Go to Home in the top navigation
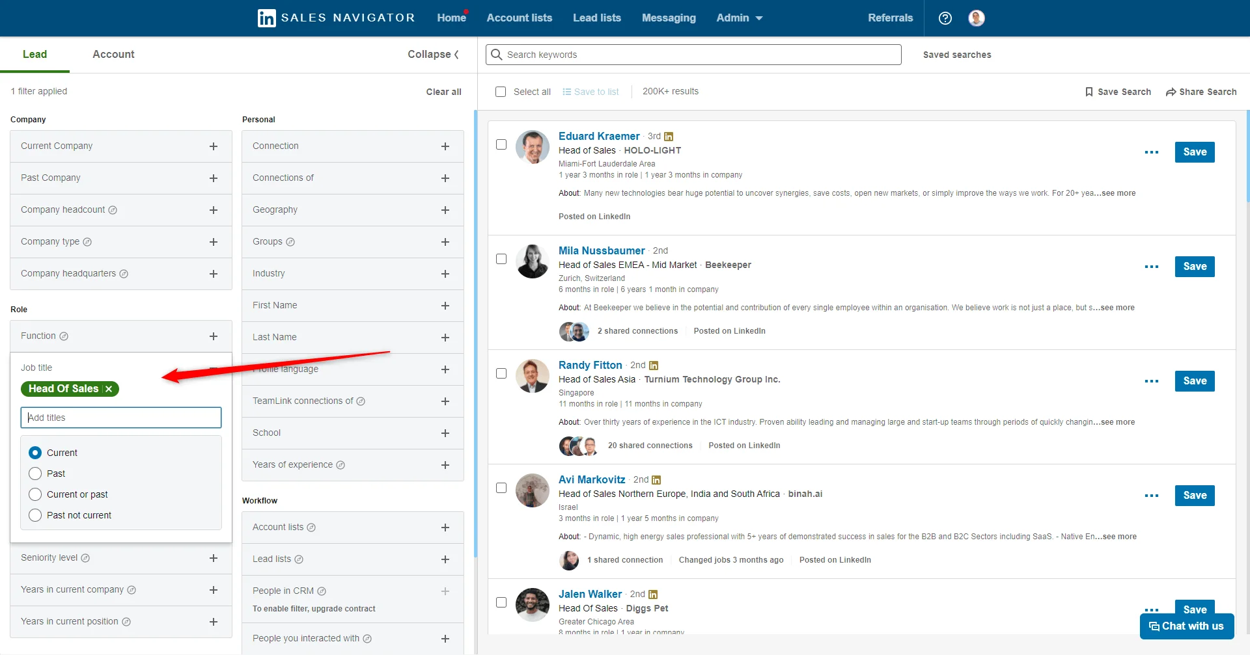Viewport: 1250px width, 655px height. point(452,18)
